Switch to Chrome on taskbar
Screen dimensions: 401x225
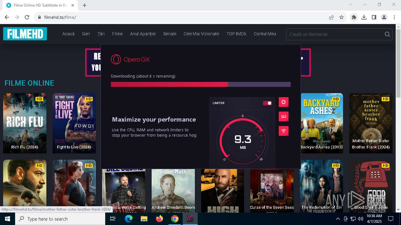175,219
